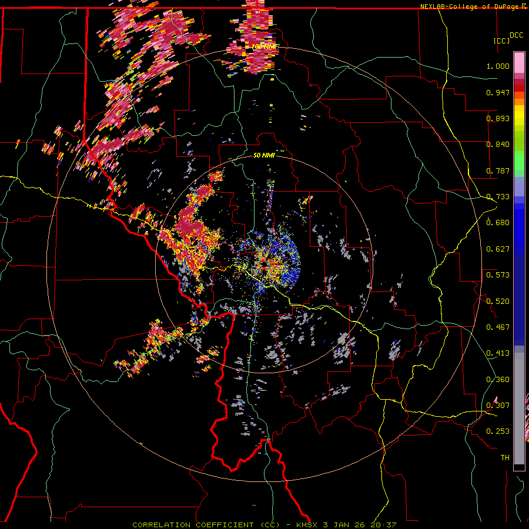This screenshot has height=529, width=529.
Task: Click the TH threshold label
Action: pyautogui.click(x=505, y=458)
